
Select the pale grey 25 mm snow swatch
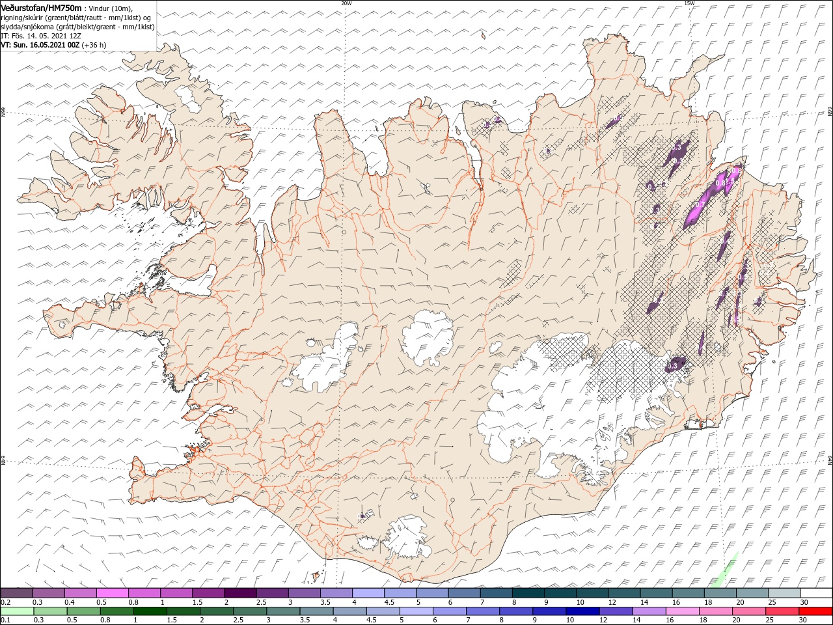click(x=784, y=593)
